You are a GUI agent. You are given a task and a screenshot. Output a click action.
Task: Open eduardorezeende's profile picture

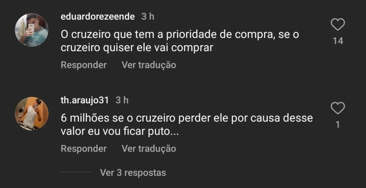tap(31, 30)
